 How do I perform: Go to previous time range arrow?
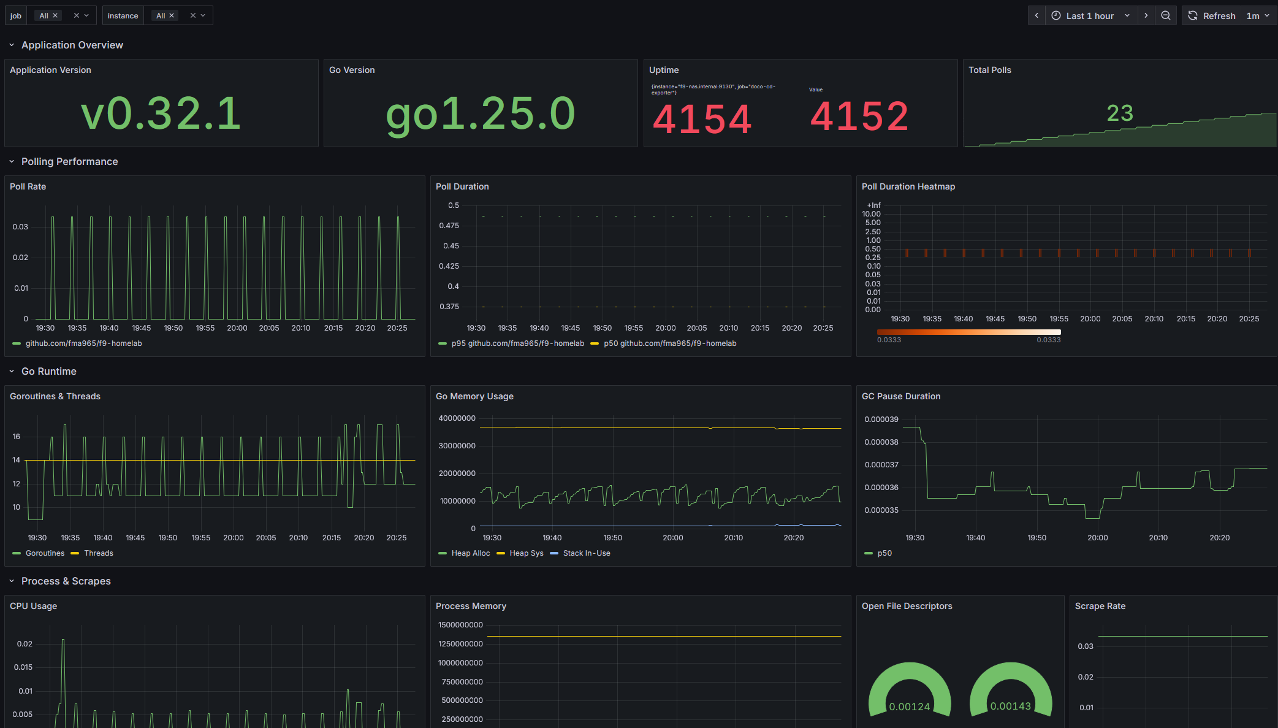click(x=1036, y=16)
